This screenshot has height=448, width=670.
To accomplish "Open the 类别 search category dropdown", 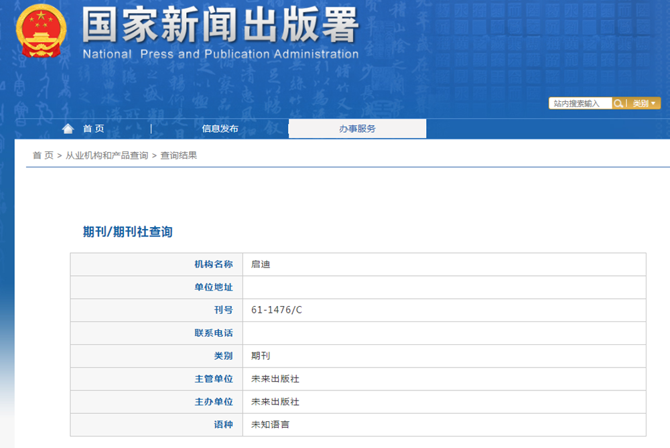I will (x=644, y=103).
